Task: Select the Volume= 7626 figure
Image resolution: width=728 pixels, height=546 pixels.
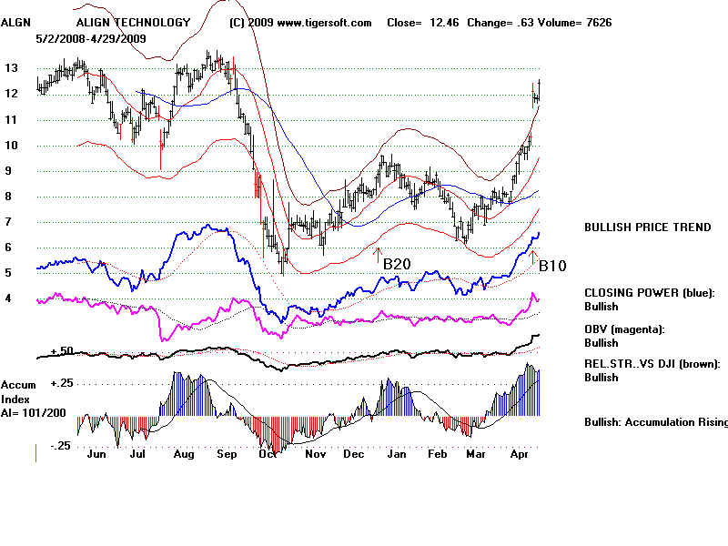Action: click(575, 22)
